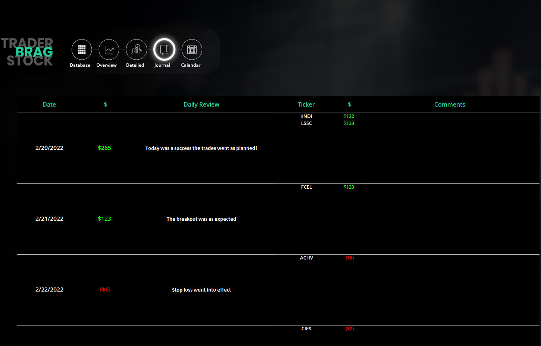Select the ACHV ticker entry
This screenshot has height=346, width=541.
tap(306, 258)
